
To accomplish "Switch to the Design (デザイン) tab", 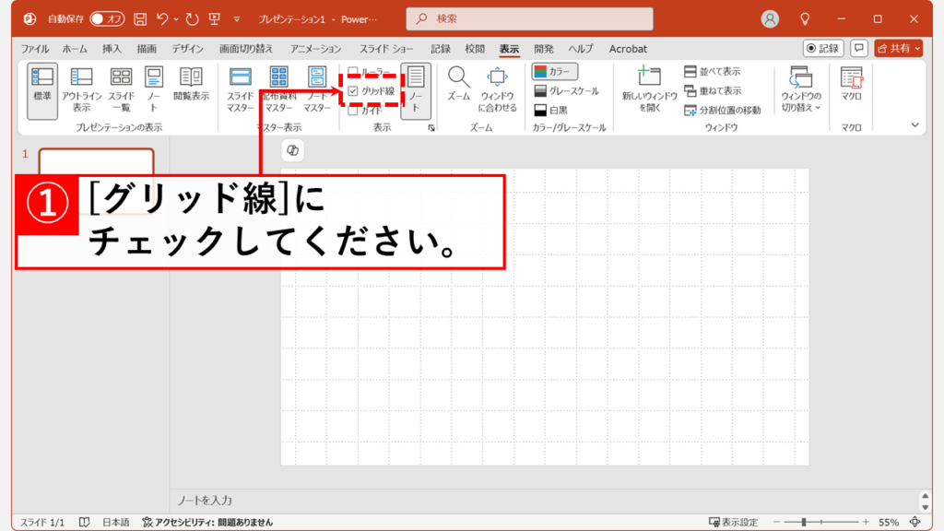I will pos(187,49).
